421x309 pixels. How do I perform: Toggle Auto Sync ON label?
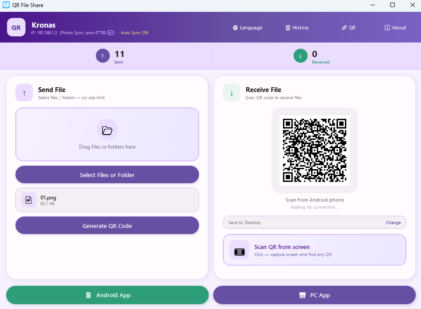(134, 33)
